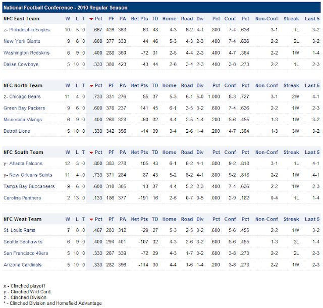Screen dimensions: 323x308
Task: Select Lions' 3W streak cell
Action: coord(295,131)
